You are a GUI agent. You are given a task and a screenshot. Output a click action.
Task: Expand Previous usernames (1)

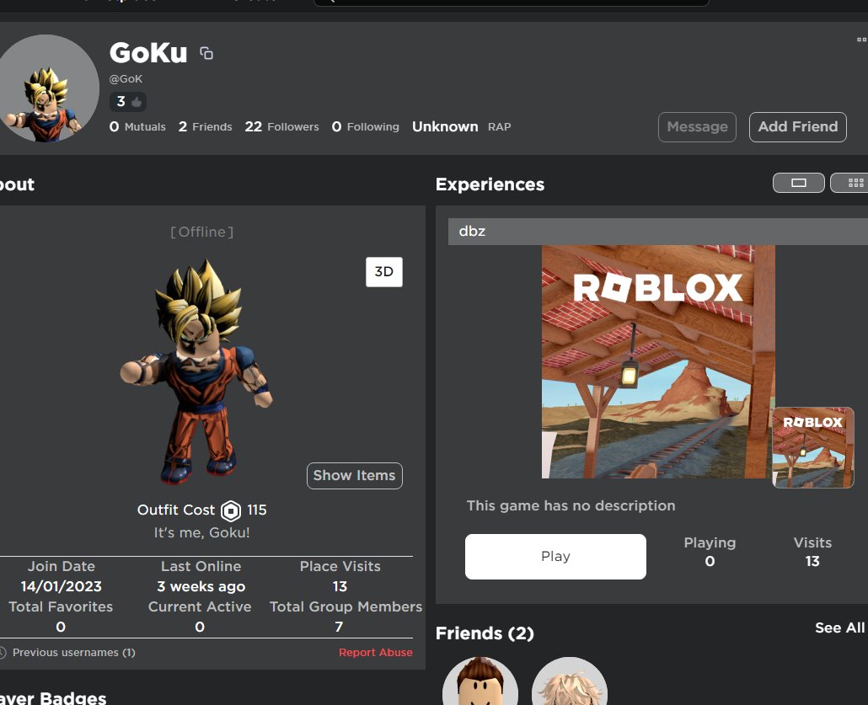(73, 653)
